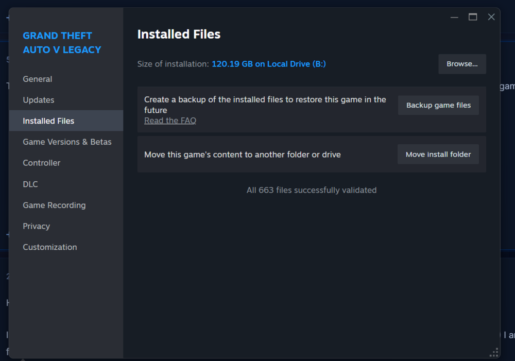Go to the Controller settings
The height and width of the screenshot is (361, 515).
click(41, 163)
